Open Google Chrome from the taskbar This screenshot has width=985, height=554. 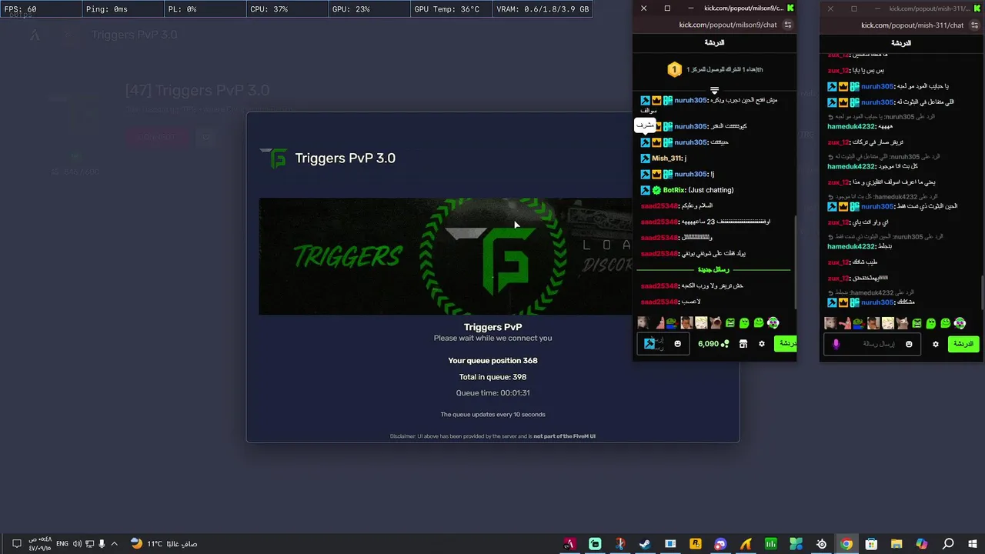tap(846, 544)
